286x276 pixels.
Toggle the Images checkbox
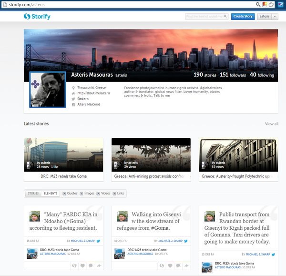(82, 194)
